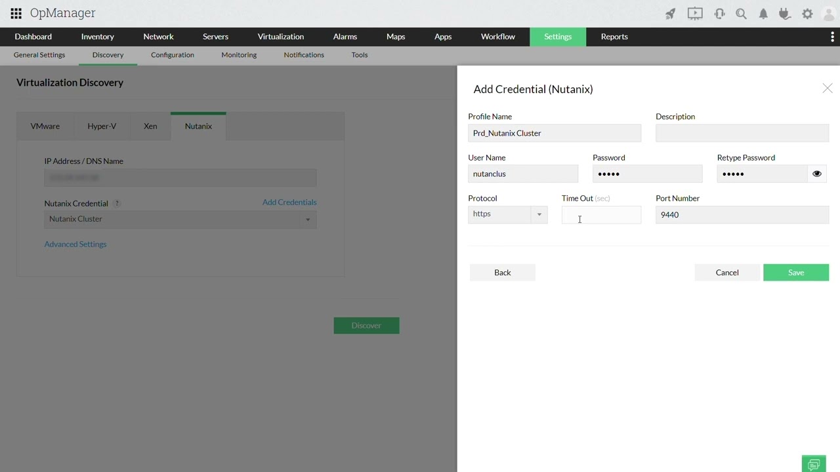Focus the Password field
Image resolution: width=840 pixels, height=472 pixels.
[x=647, y=174]
